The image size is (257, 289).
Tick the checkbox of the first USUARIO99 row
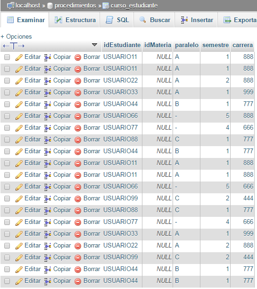(x=7, y=198)
